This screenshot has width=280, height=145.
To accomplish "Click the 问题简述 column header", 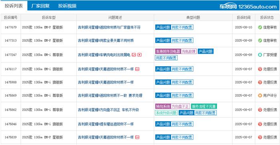I will click(115, 18).
